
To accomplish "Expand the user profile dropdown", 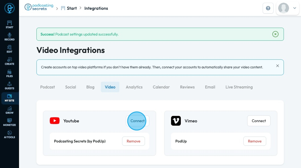I will pyautogui.click(x=294, y=8).
